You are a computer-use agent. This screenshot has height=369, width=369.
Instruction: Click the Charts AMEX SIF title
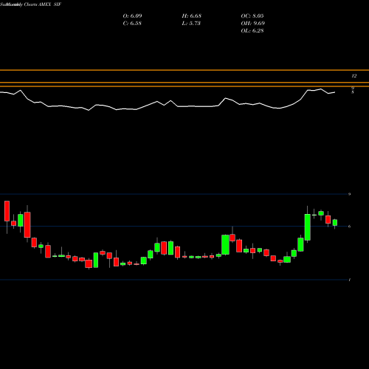tap(43, 4)
